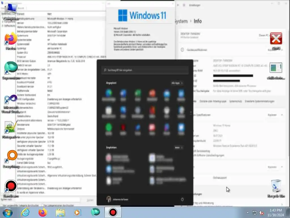290x218 pixels.
Task: Open the taskbar clock and date
Action: [276, 213]
